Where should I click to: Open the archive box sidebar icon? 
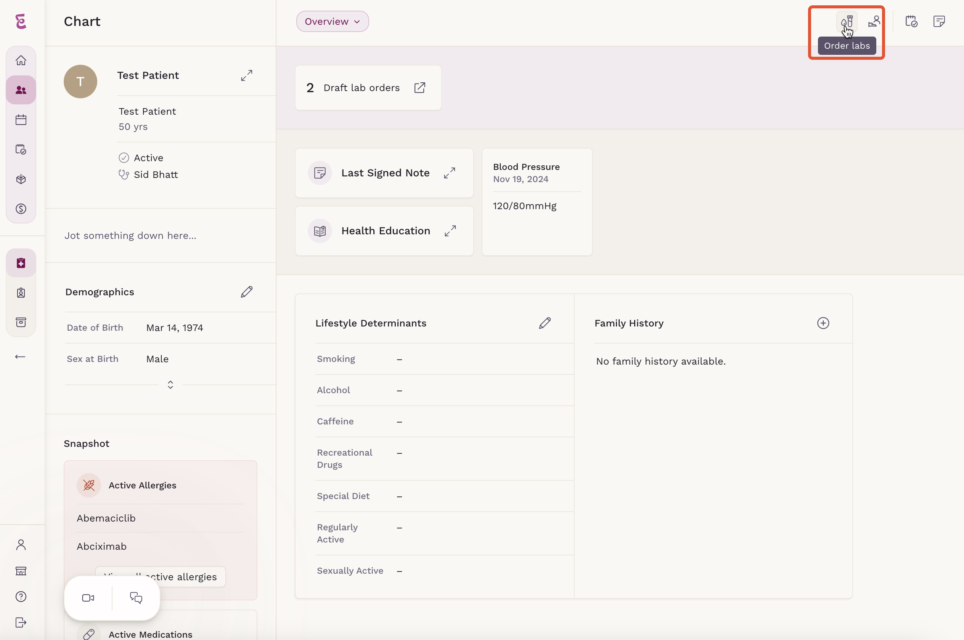[21, 322]
